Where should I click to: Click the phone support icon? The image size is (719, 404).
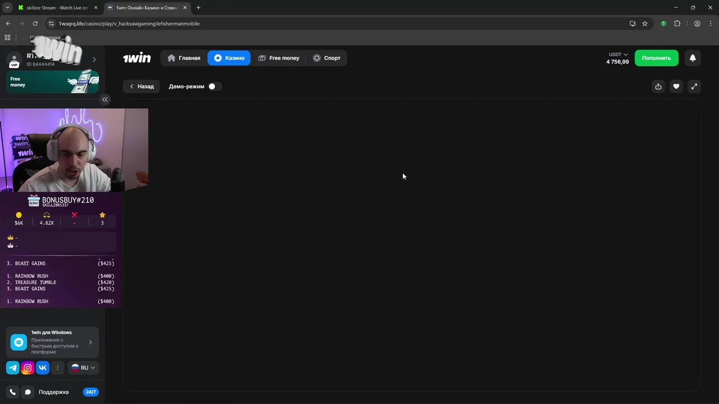[x=13, y=392]
